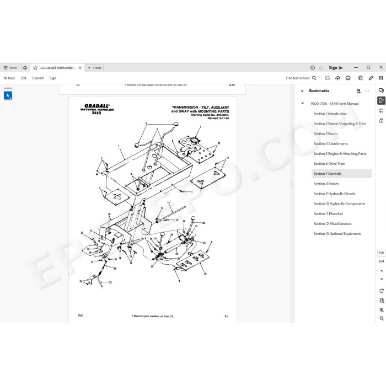The width and height of the screenshot is (386, 386).
Task: Star the JLG Gradall Telehandler document tab
Action: click(x=35, y=68)
